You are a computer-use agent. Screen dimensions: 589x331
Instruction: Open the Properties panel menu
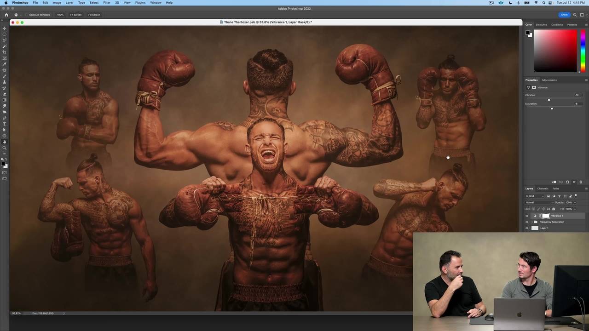coord(586,80)
